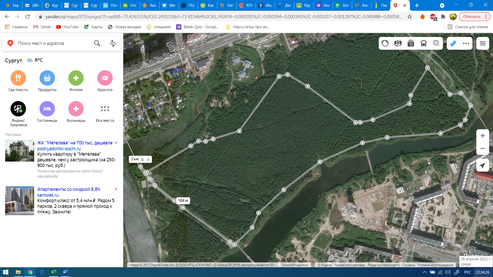Show hidden tray icons chevron
The width and height of the screenshot is (493, 277).
pyautogui.click(x=424, y=272)
